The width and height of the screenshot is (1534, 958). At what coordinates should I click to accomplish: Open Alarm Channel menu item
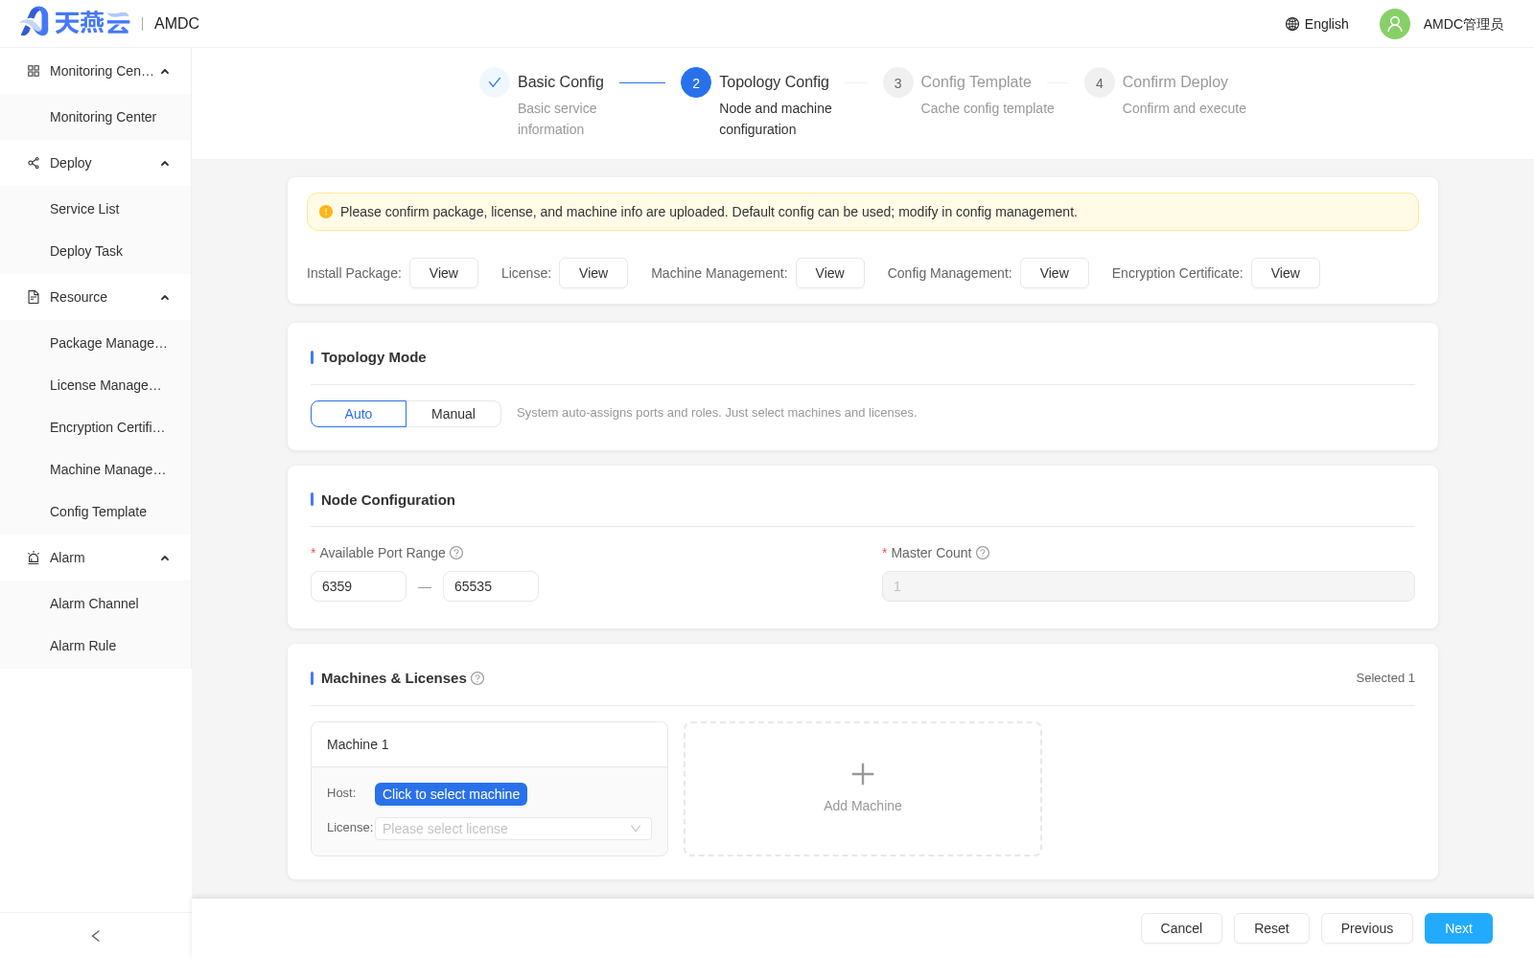pos(96,604)
